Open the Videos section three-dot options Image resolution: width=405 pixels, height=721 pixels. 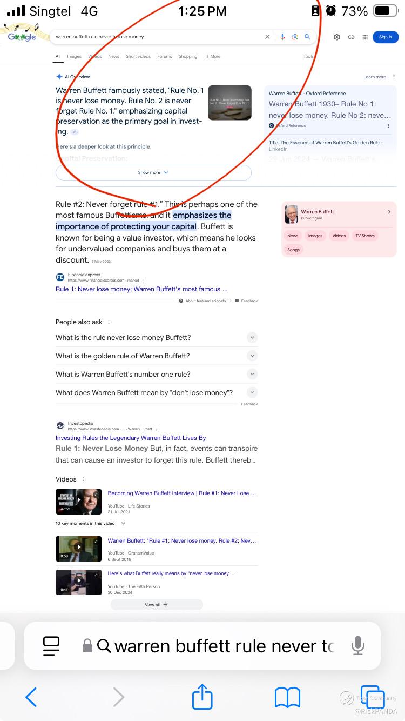click(83, 479)
